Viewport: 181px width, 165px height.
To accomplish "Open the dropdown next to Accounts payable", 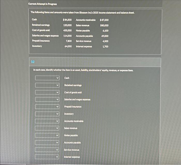I will coord(47,143).
